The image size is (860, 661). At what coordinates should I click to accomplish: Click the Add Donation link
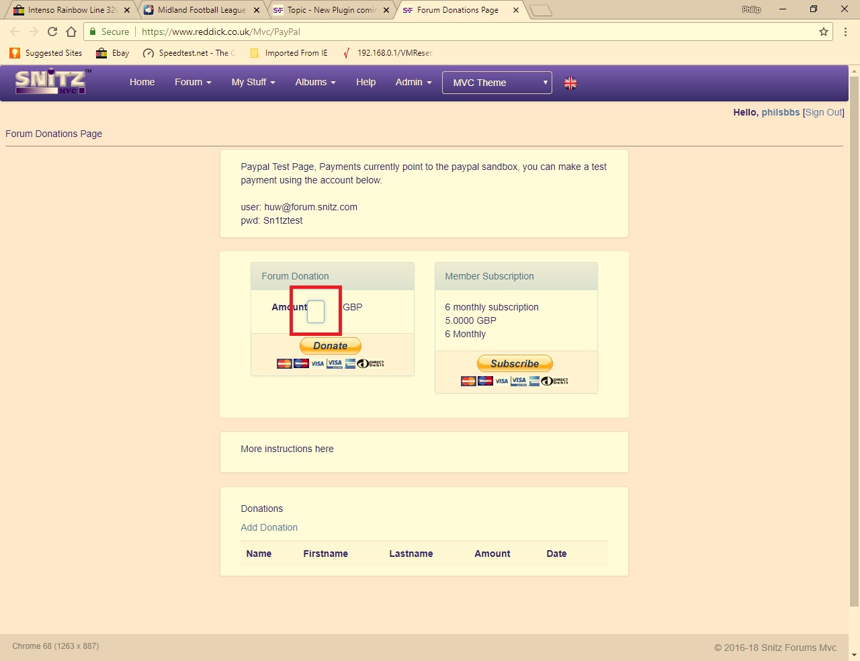tap(269, 527)
